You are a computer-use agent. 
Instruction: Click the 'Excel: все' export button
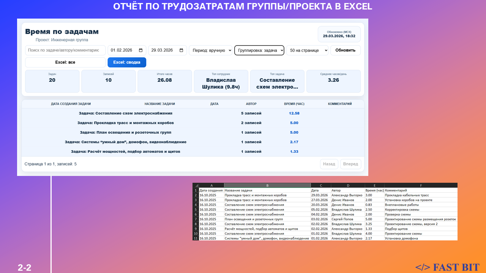tap(65, 62)
